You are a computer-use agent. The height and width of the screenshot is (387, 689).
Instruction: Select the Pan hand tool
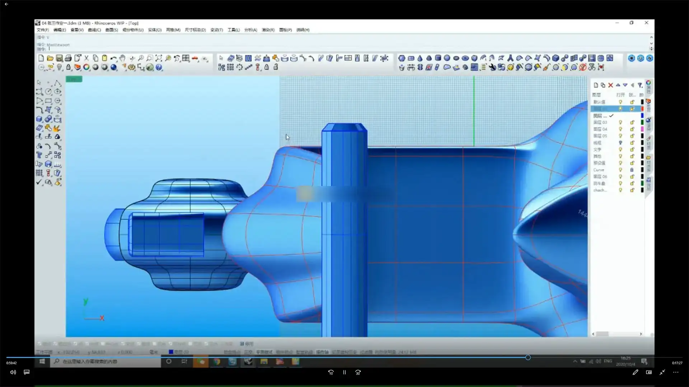123,58
